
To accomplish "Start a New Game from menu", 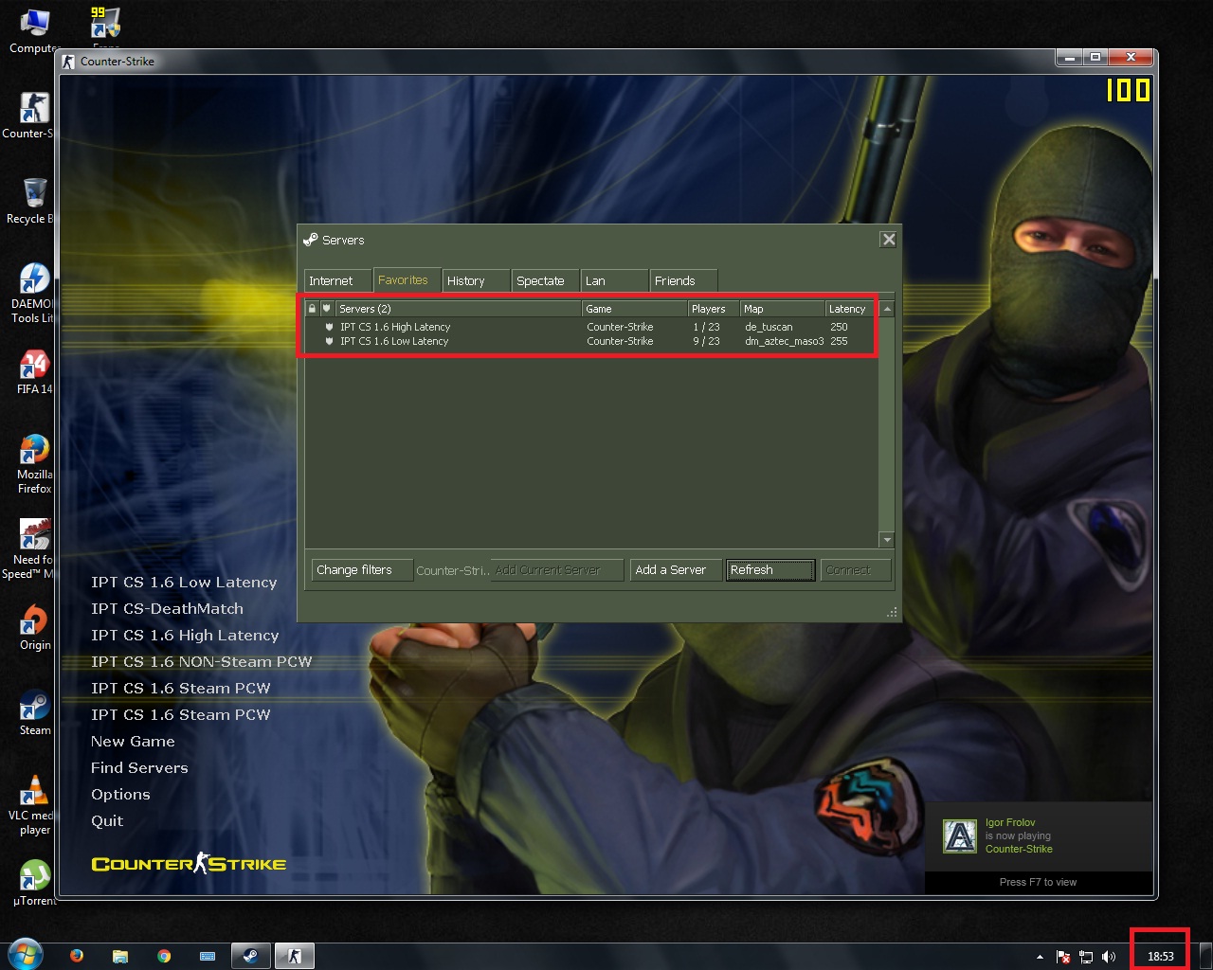I will tap(133, 742).
